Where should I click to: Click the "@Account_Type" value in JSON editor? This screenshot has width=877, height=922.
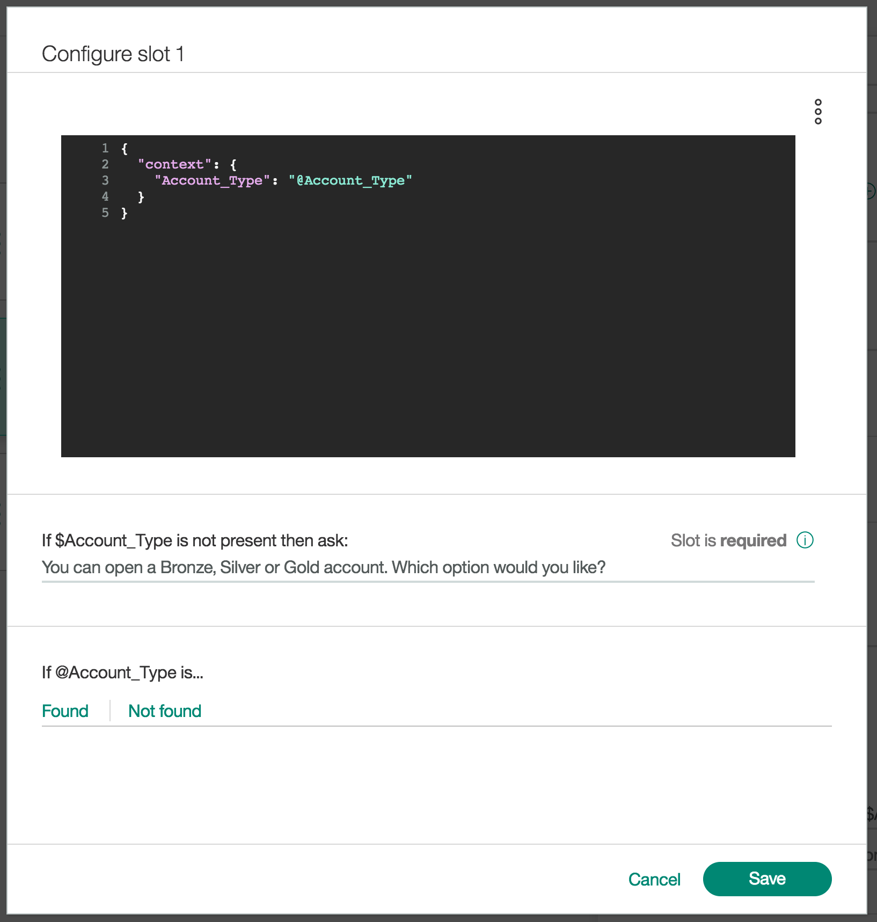350,180
